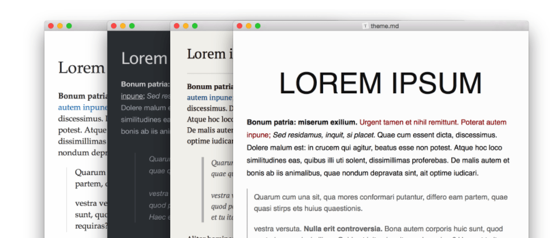Click the "Lorem" heading in dark window

143,59
